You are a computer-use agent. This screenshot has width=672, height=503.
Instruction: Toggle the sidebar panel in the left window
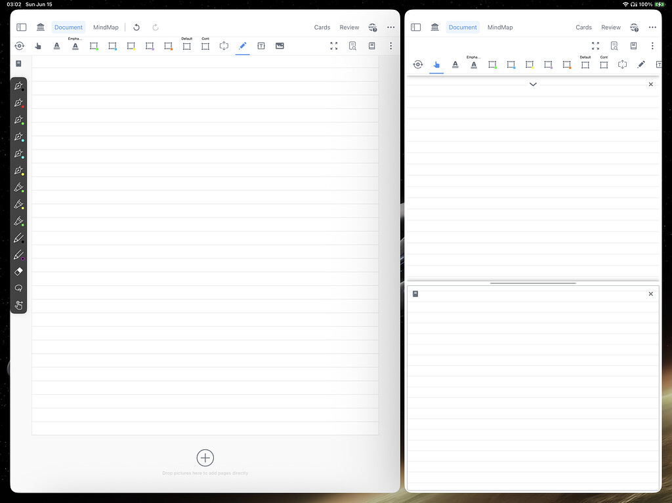[x=22, y=28]
